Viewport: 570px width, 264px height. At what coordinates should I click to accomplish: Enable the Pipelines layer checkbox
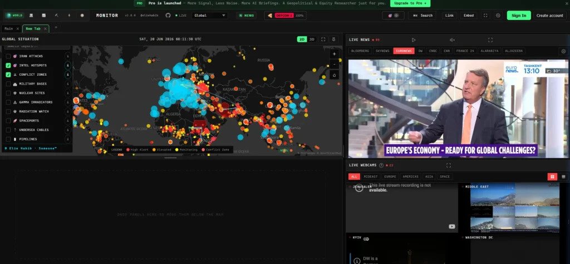[8, 139]
